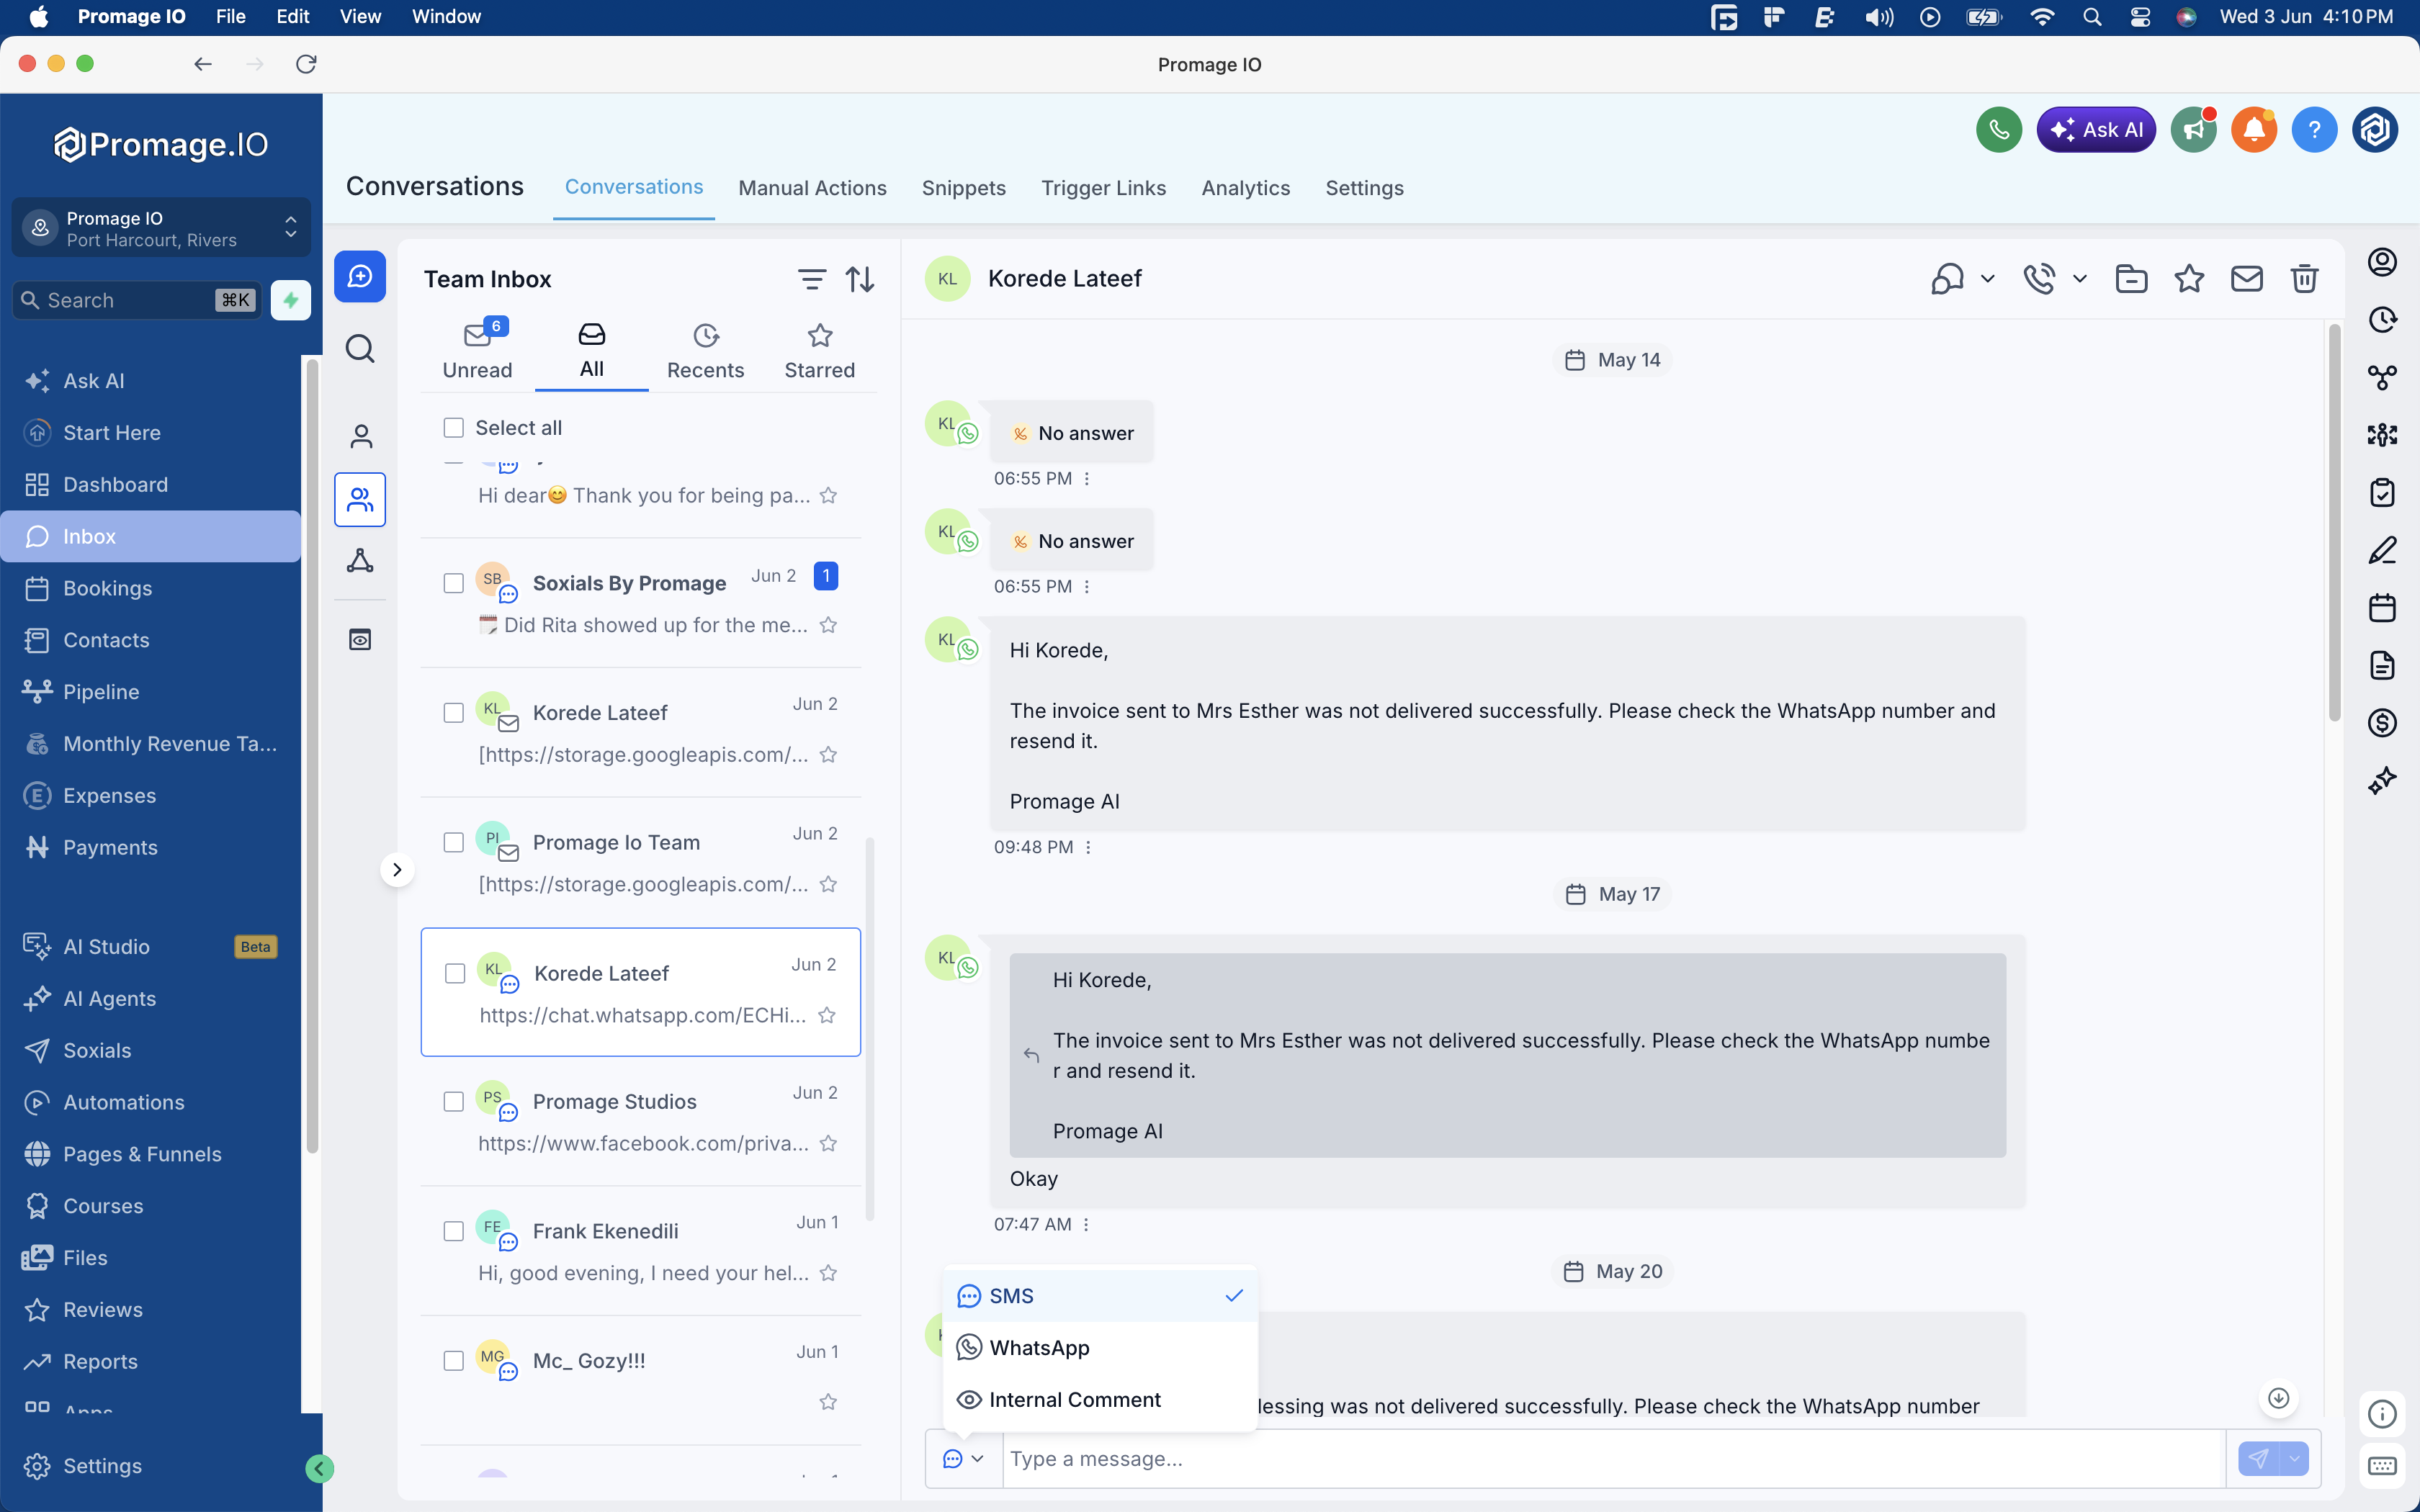Switch to the Snippets tab
The image size is (2420, 1512).
coord(963,188)
